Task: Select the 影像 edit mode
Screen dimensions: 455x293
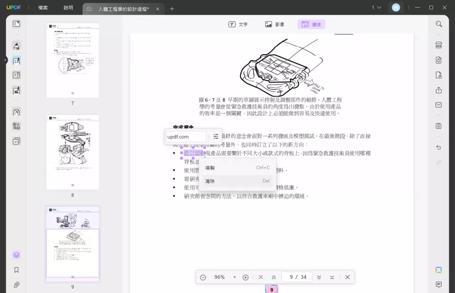Action: (x=275, y=24)
